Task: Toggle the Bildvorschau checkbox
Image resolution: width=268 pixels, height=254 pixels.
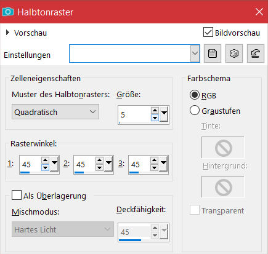Action: point(208,32)
